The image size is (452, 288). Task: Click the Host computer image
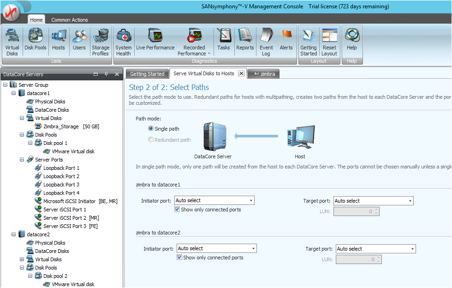coord(301,137)
